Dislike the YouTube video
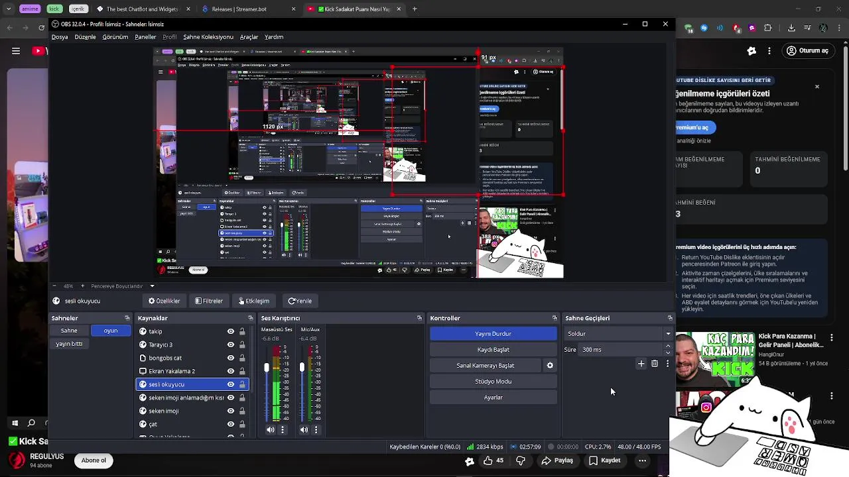 tap(521, 460)
